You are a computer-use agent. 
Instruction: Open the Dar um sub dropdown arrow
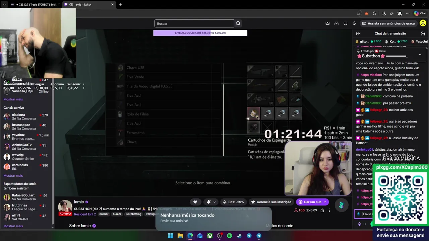(x=325, y=202)
